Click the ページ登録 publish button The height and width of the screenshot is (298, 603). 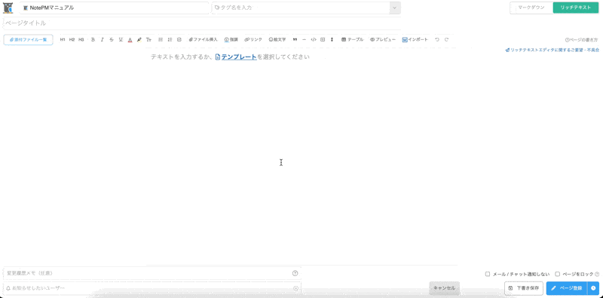(x=567, y=288)
